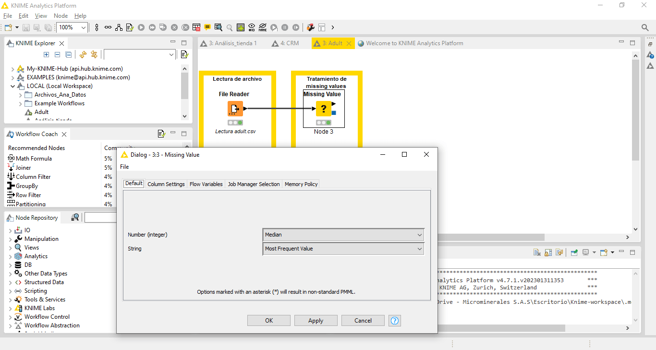Click Expand All icon in KNIME Explorer

point(46,55)
